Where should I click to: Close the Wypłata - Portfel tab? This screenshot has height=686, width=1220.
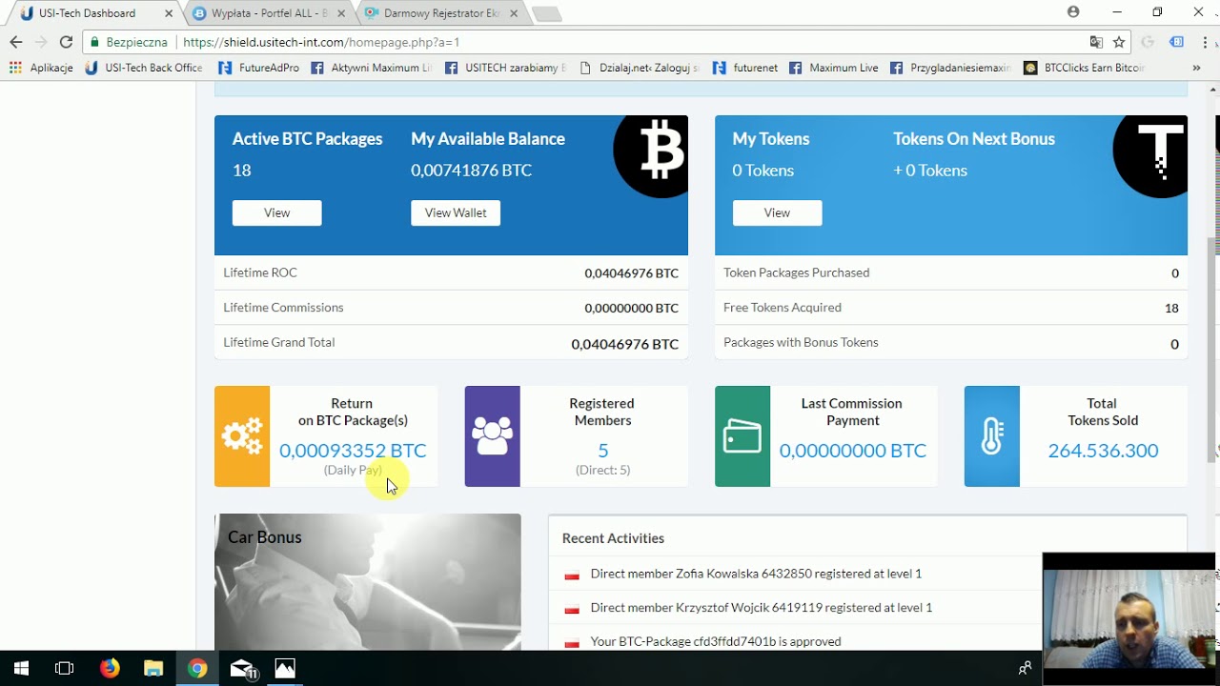[343, 13]
